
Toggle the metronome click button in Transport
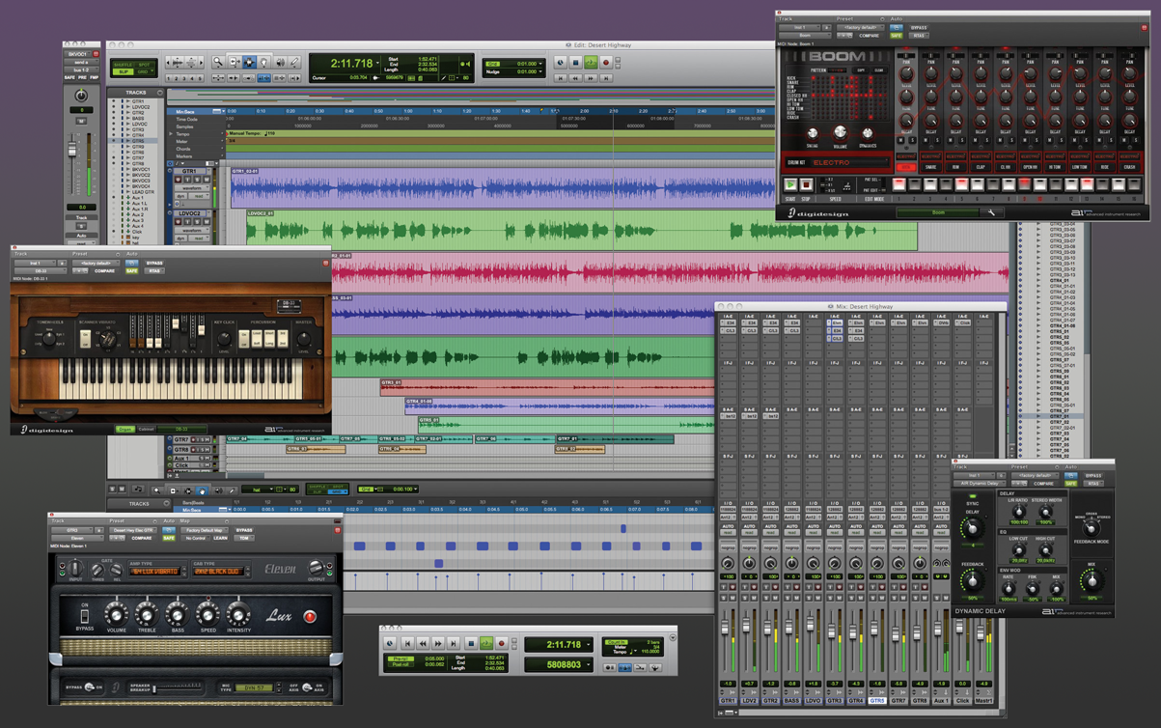point(624,668)
